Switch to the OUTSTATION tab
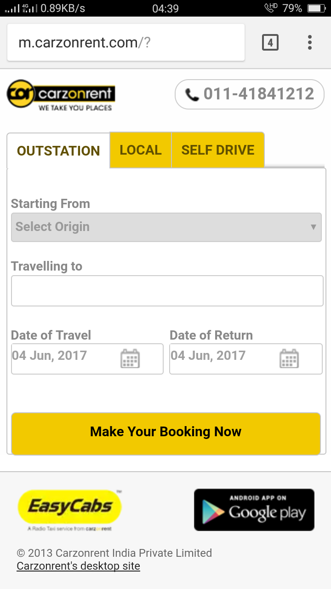 58,151
